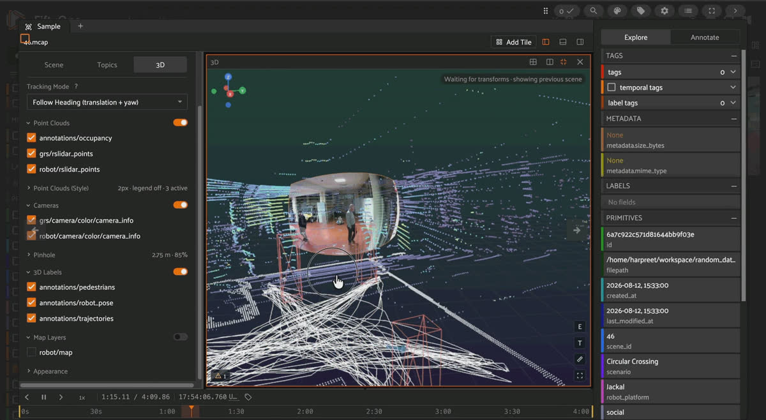
Task: Click the warning indicator badge in viewport
Action: pyautogui.click(x=221, y=376)
